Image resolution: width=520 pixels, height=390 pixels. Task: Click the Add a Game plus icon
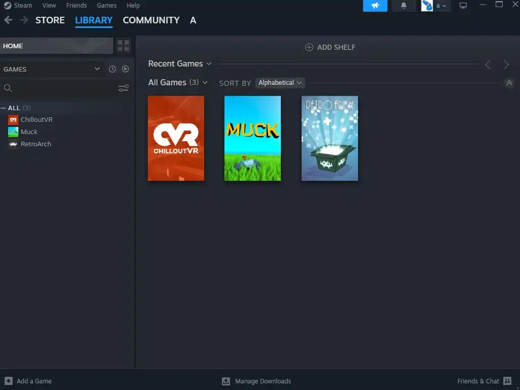tap(9, 381)
